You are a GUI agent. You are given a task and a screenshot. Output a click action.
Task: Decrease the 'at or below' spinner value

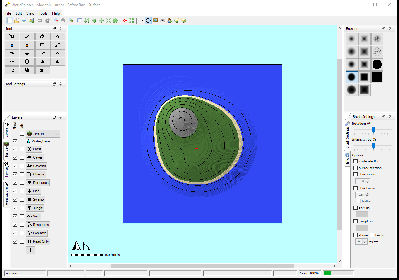tap(367, 196)
